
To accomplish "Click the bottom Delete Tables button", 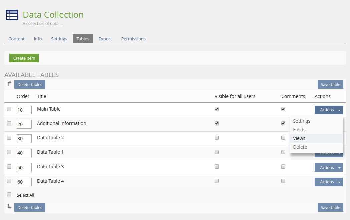I will tap(30, 208).
